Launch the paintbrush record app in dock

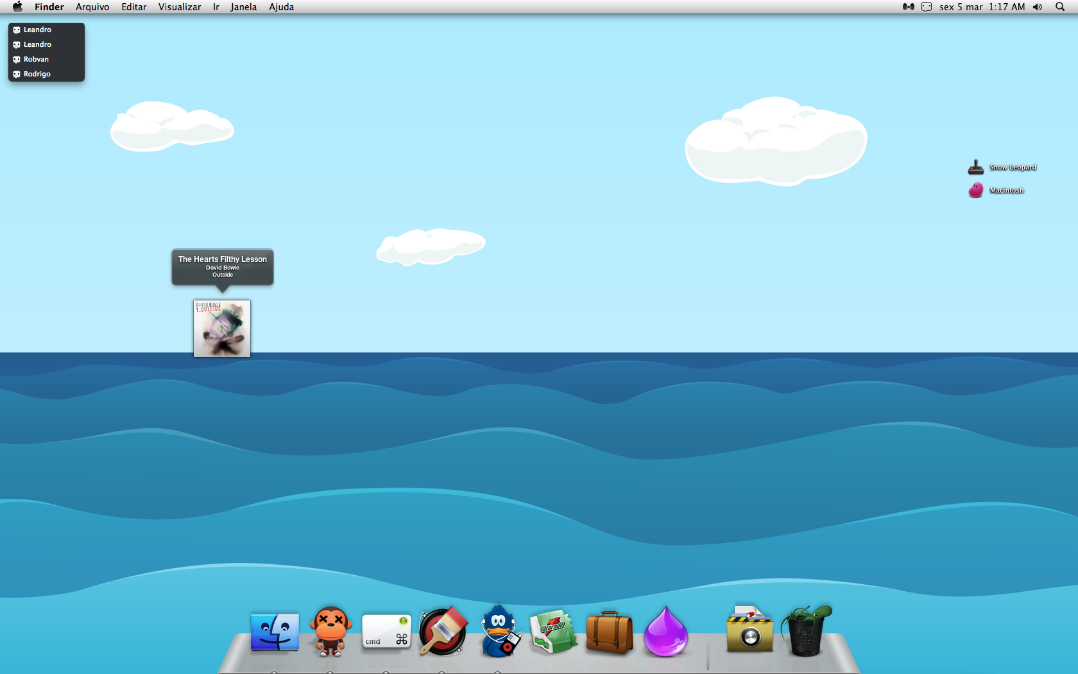click(443, 631)
